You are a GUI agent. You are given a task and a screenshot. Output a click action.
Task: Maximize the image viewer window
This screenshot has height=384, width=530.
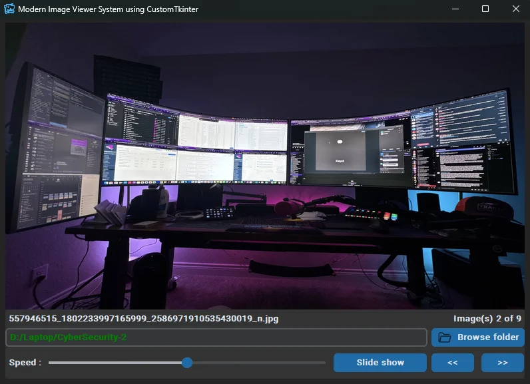tap(485, 9)
